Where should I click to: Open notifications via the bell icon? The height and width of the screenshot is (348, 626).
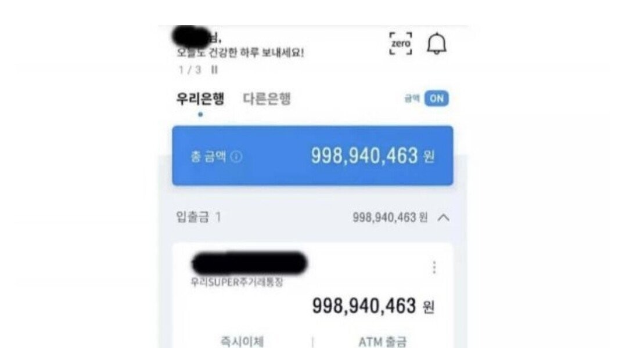point(436,43)
